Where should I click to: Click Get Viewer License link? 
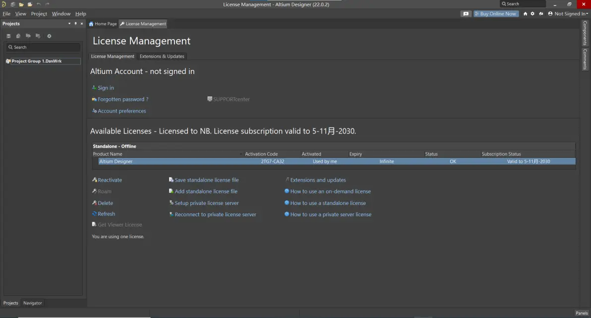pos(120,224)
